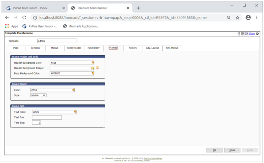
Task: Switch to the Panel Header tab
Action: point(74,48)
